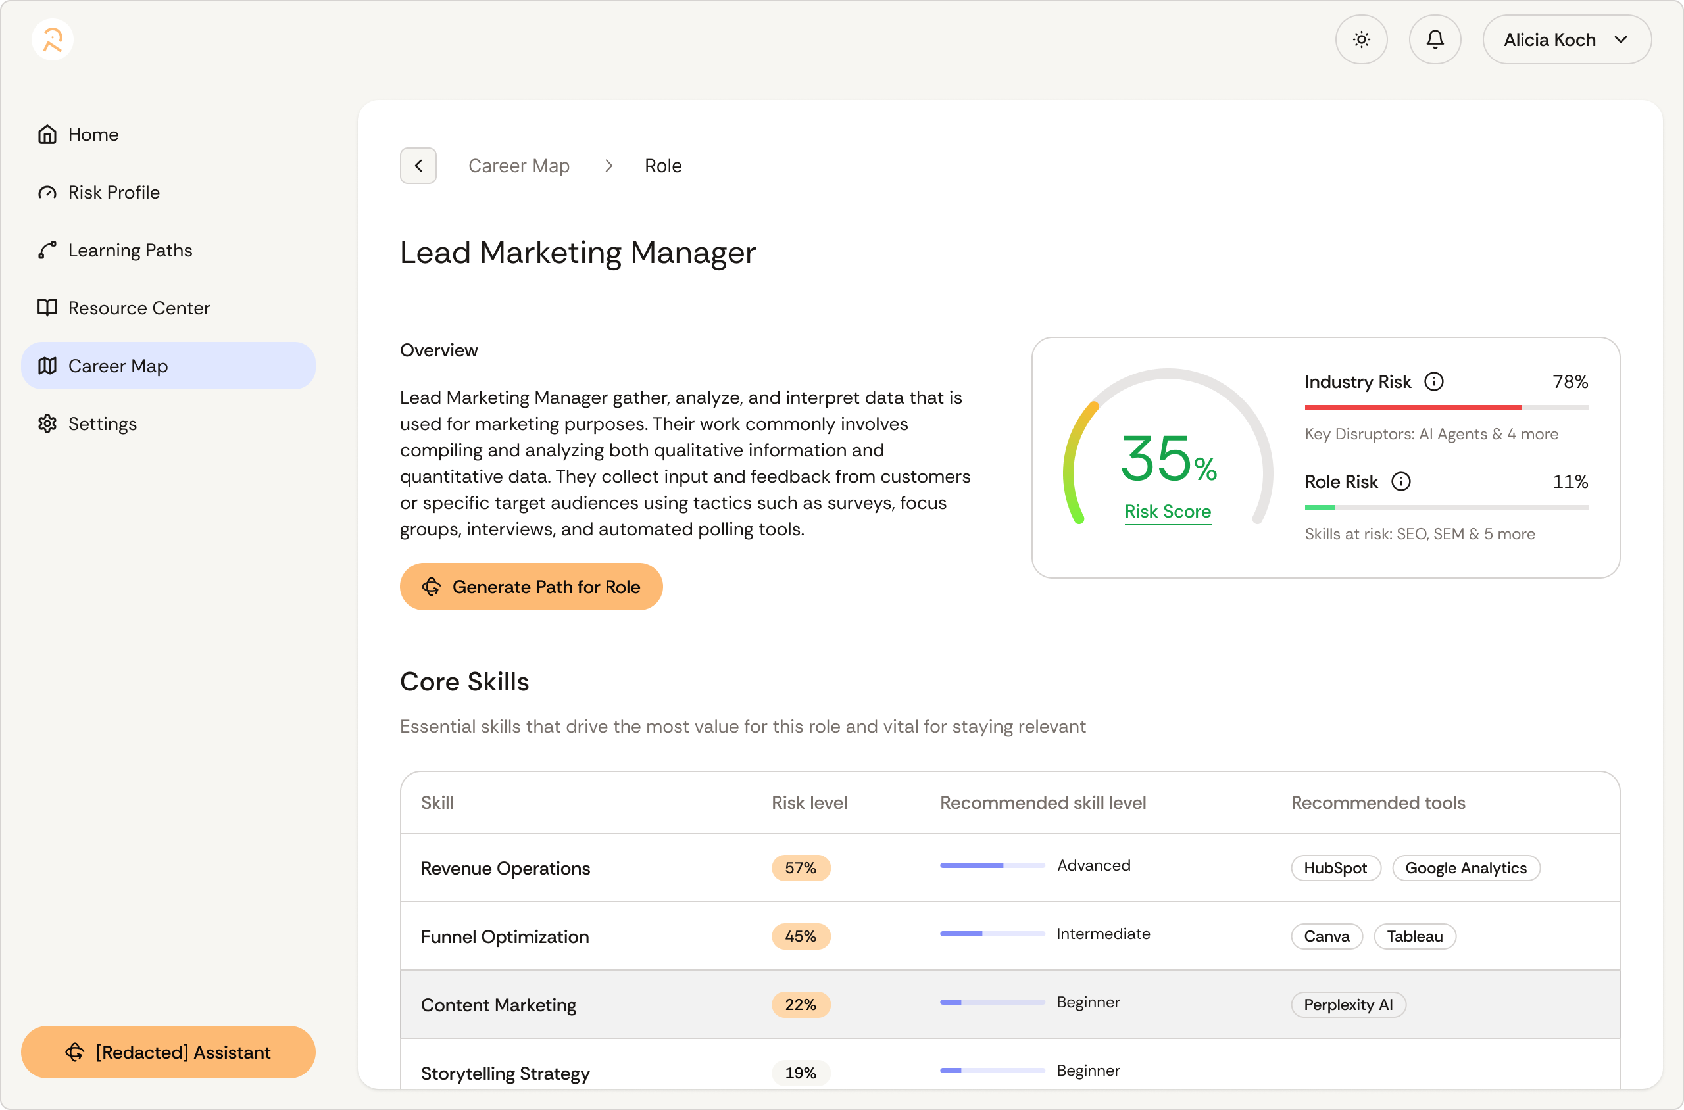Open notifications bell icon
This screenshot has width=1684, height=1110.
pyautogui.click(x=1434, y=39)
